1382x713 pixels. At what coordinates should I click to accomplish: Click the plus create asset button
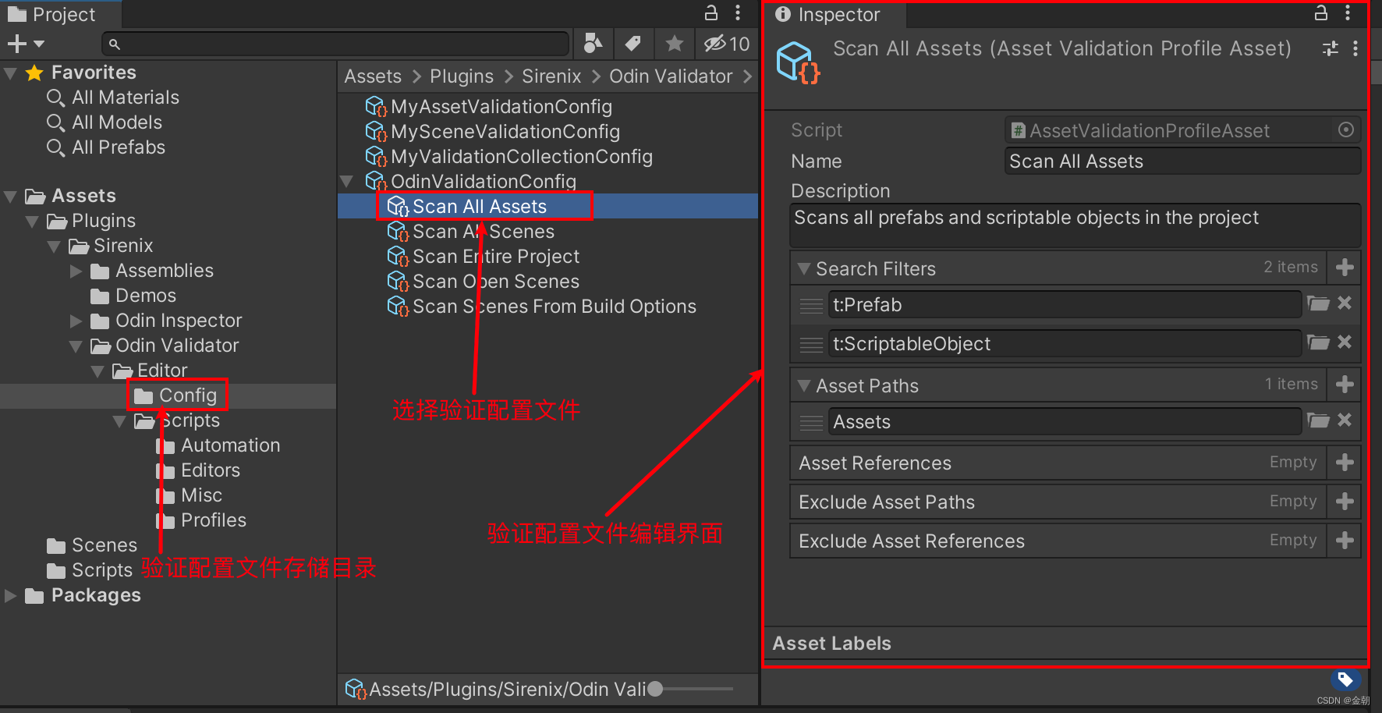point(16,44)
